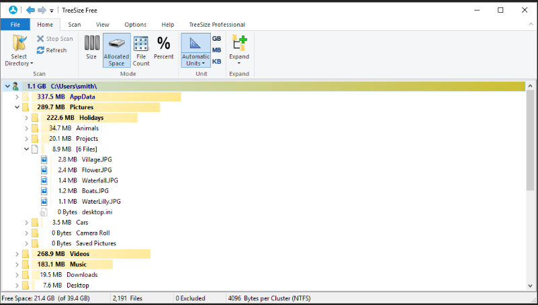Click the AppData folder icon
This screenshot has height=305, width=538.
click(26, 97)
